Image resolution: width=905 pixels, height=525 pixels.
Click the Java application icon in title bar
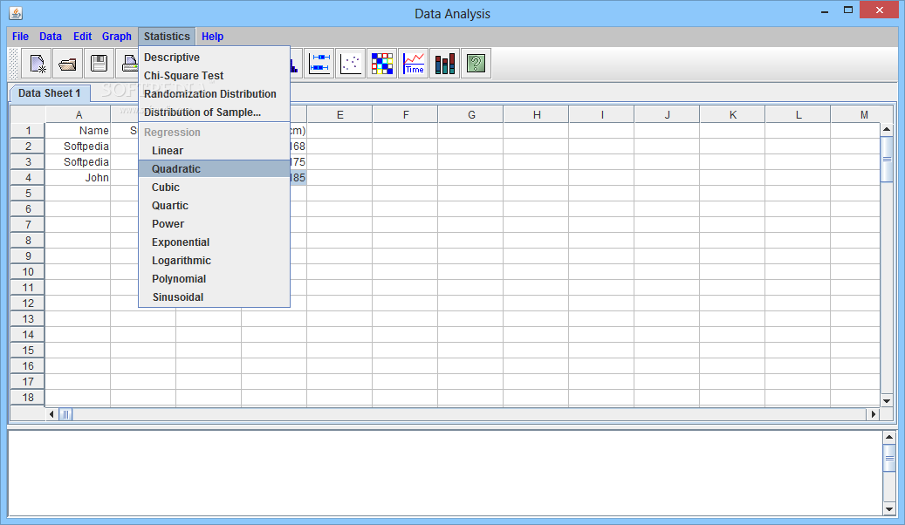click(16, 13)
